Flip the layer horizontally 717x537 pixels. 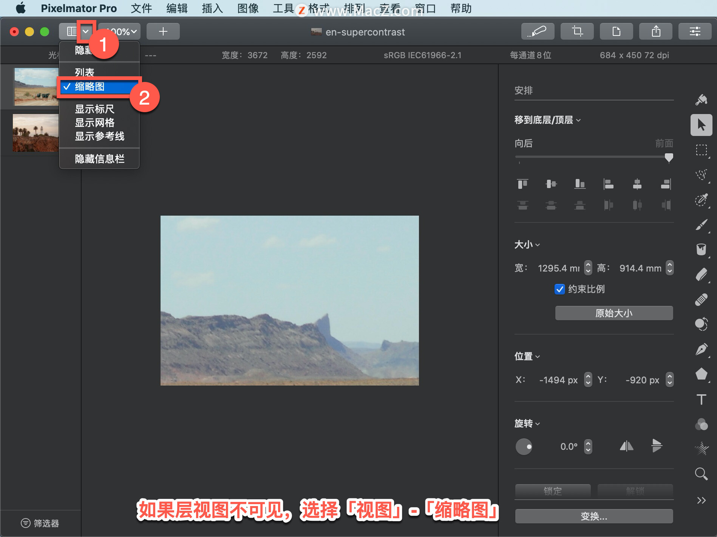[626, 446]
